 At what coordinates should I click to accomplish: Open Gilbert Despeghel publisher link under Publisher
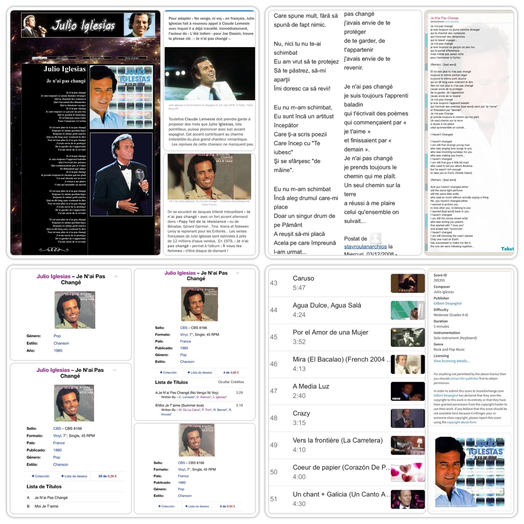coord(447,303)
